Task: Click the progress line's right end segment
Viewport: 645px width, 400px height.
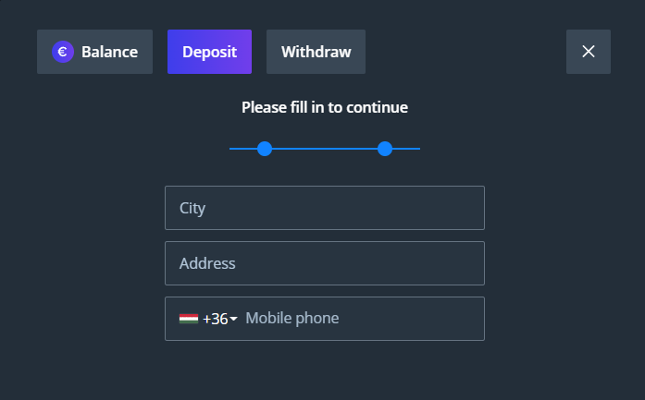Action: coord(407,149)
